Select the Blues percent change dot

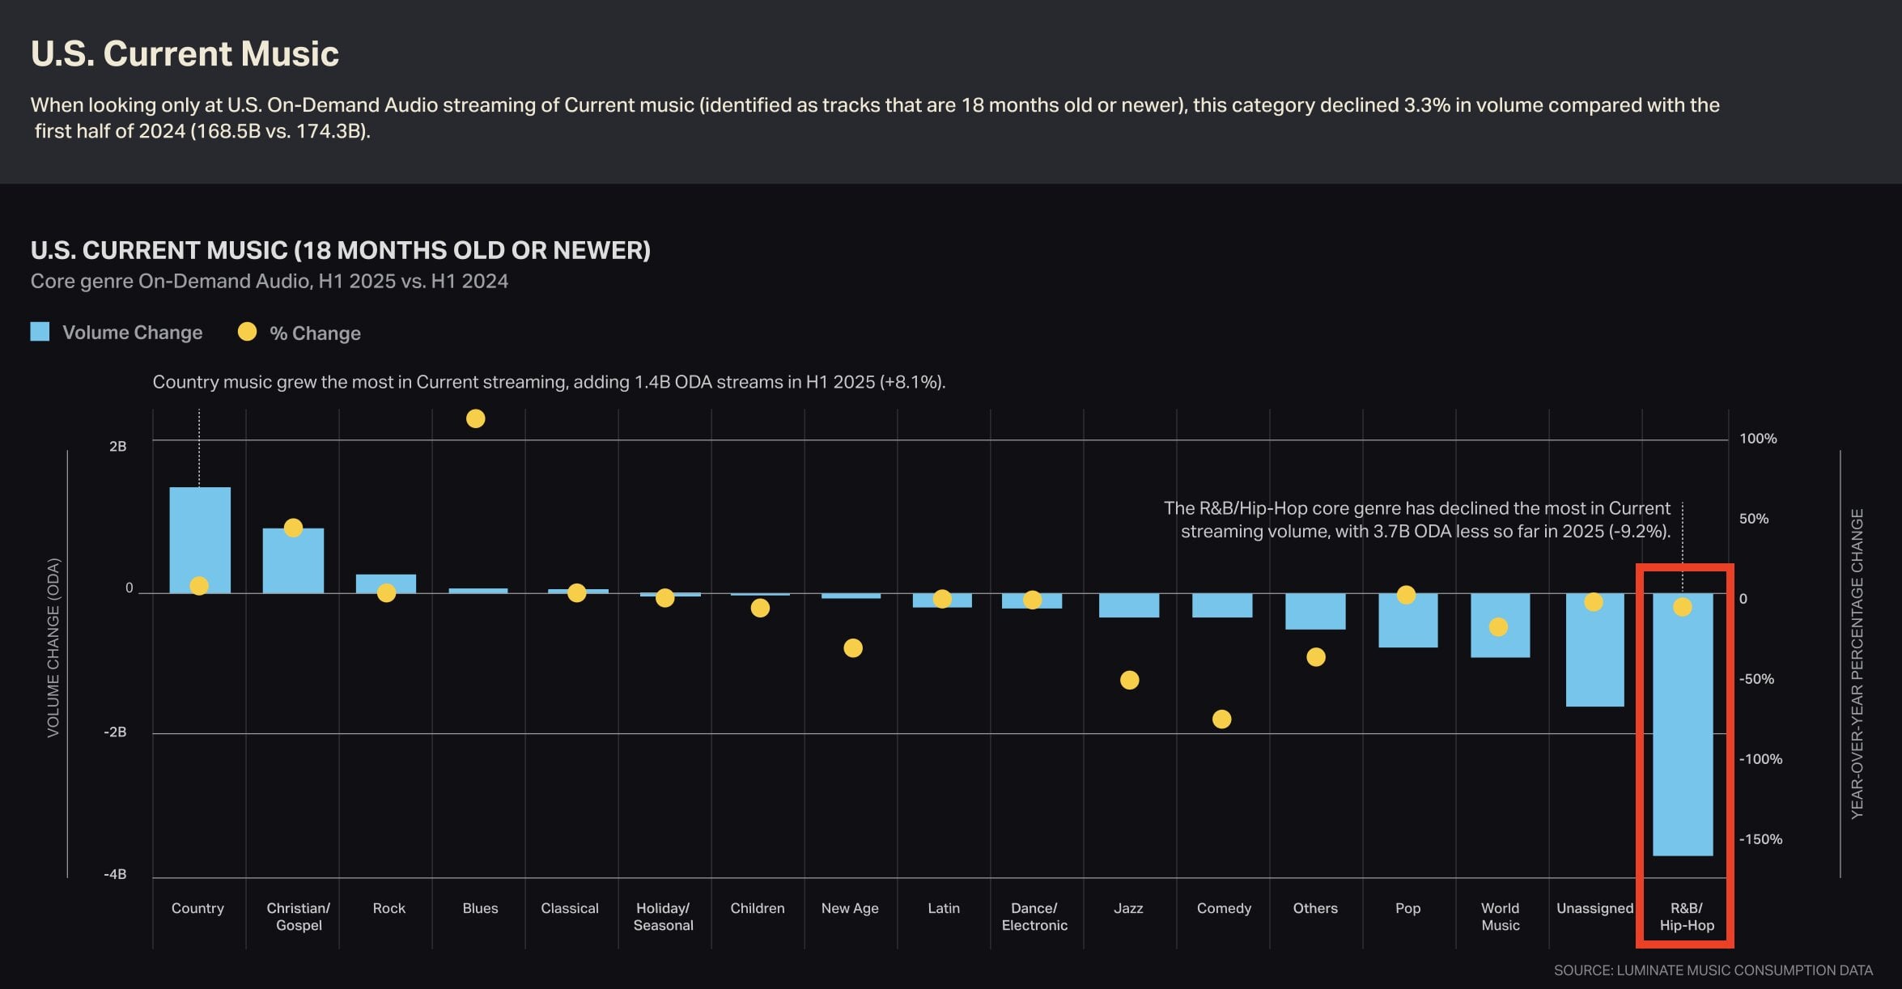pyautogui.click(x=476, y=418)
